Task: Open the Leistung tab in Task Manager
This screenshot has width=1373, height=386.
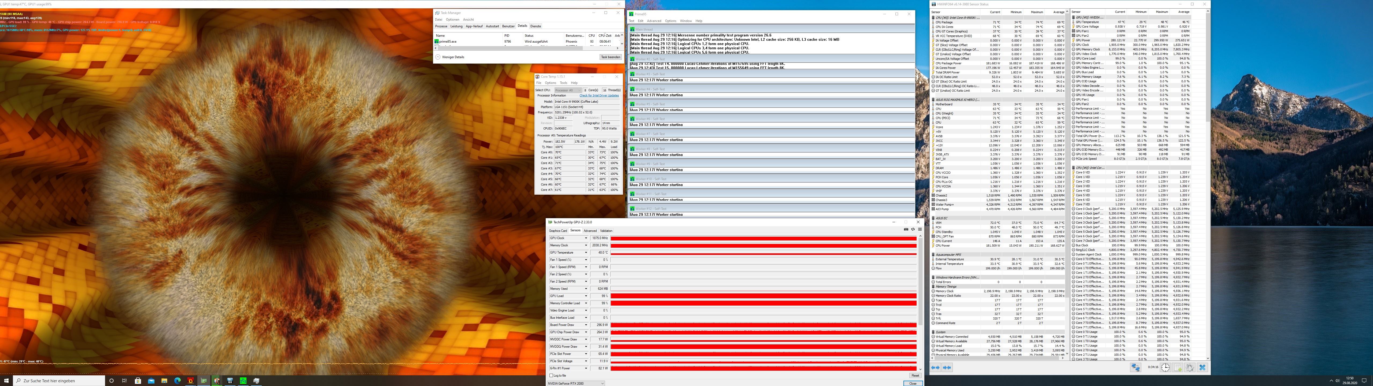Action: (x=456, y=26)
